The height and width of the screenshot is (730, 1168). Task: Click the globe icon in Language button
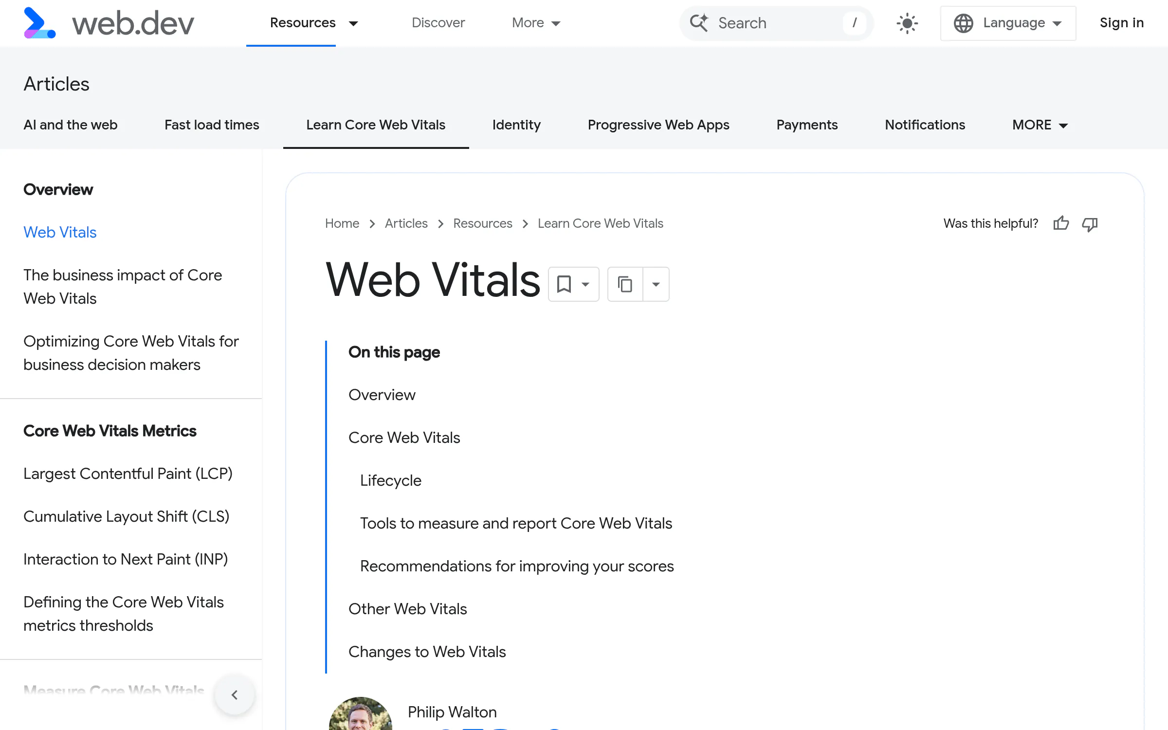[x=963, y=23]
